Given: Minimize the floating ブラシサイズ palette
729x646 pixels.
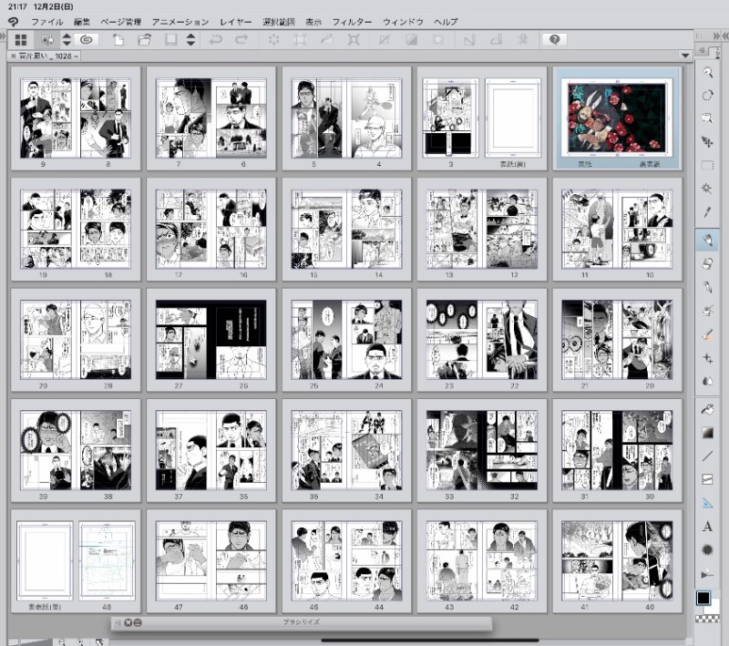Looking at the screenshot, I should pyautogui.click(x=138, y=622).
